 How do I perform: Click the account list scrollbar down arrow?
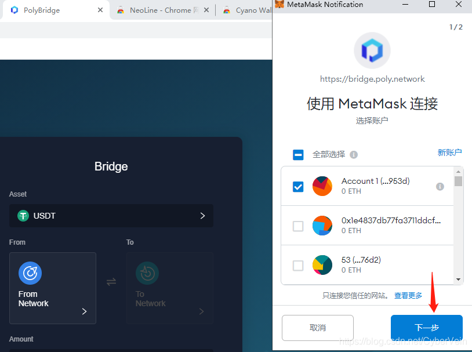[458, 280]
